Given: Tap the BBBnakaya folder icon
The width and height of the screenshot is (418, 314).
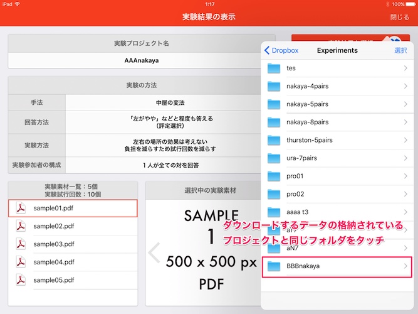Looking at the screenshot, I should click(x=274, y=266).
